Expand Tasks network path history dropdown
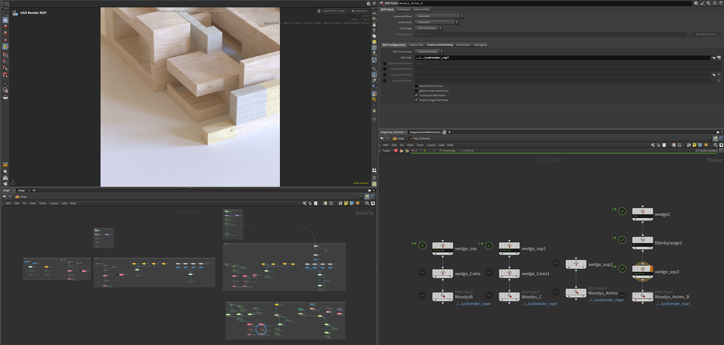This screenshot has width=724, height=345. [x=710, y=138]
